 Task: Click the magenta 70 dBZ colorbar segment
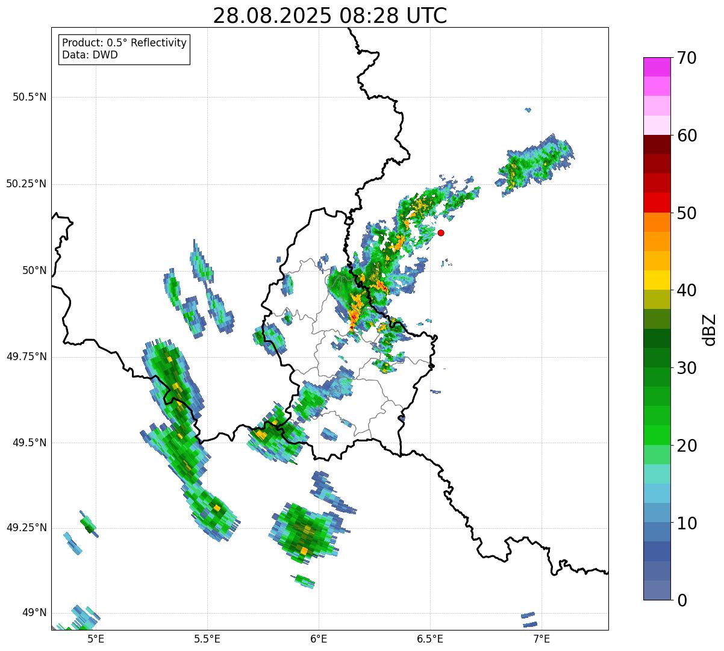pos(657,67)
